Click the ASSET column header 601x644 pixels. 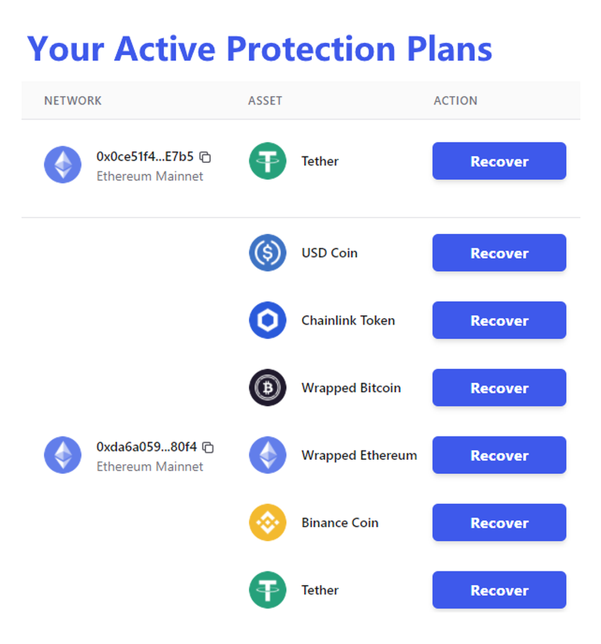pyautogui.click(x=265, y=100)
